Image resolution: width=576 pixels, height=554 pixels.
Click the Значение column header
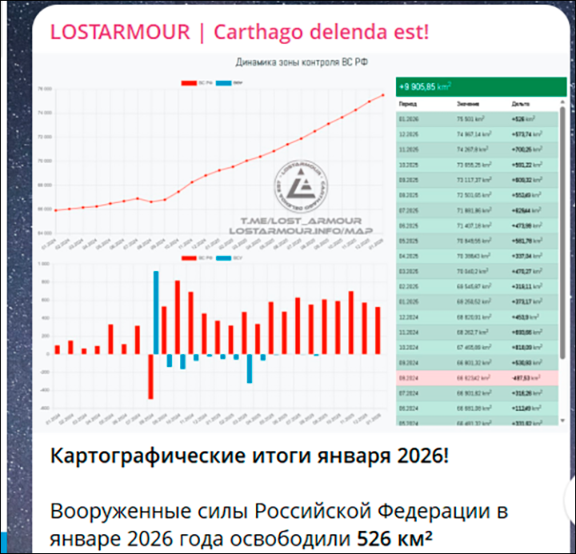(x=468, y=104)
